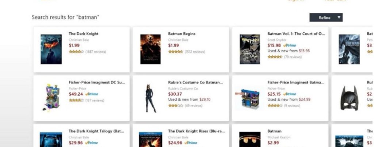View the Fisher-Price DC Super Friends playset image

[x=50, y=97]
